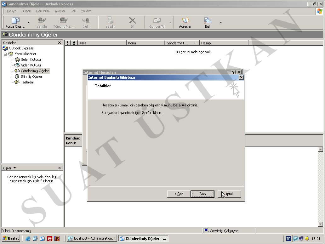Click the Posta Oluştur toolbar icon

click(15, 22)
